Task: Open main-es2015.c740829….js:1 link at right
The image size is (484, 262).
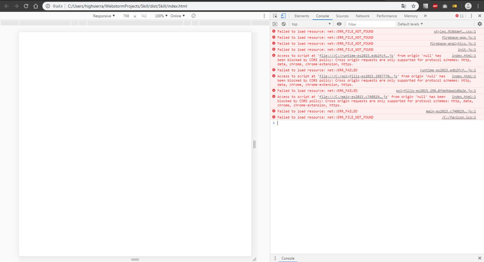Action: pos(451,111)
